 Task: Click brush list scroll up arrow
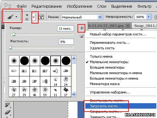(x=74, y=59)
